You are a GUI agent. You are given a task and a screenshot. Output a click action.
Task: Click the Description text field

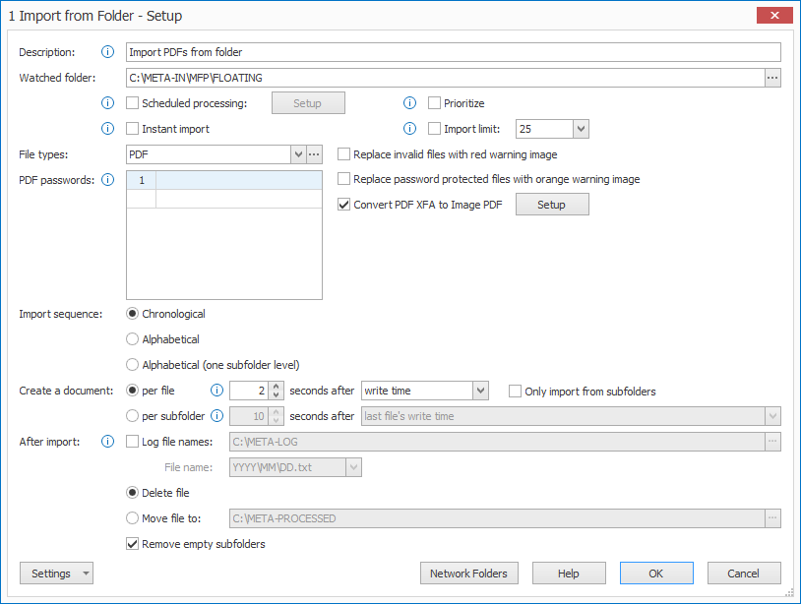point(453,52)
